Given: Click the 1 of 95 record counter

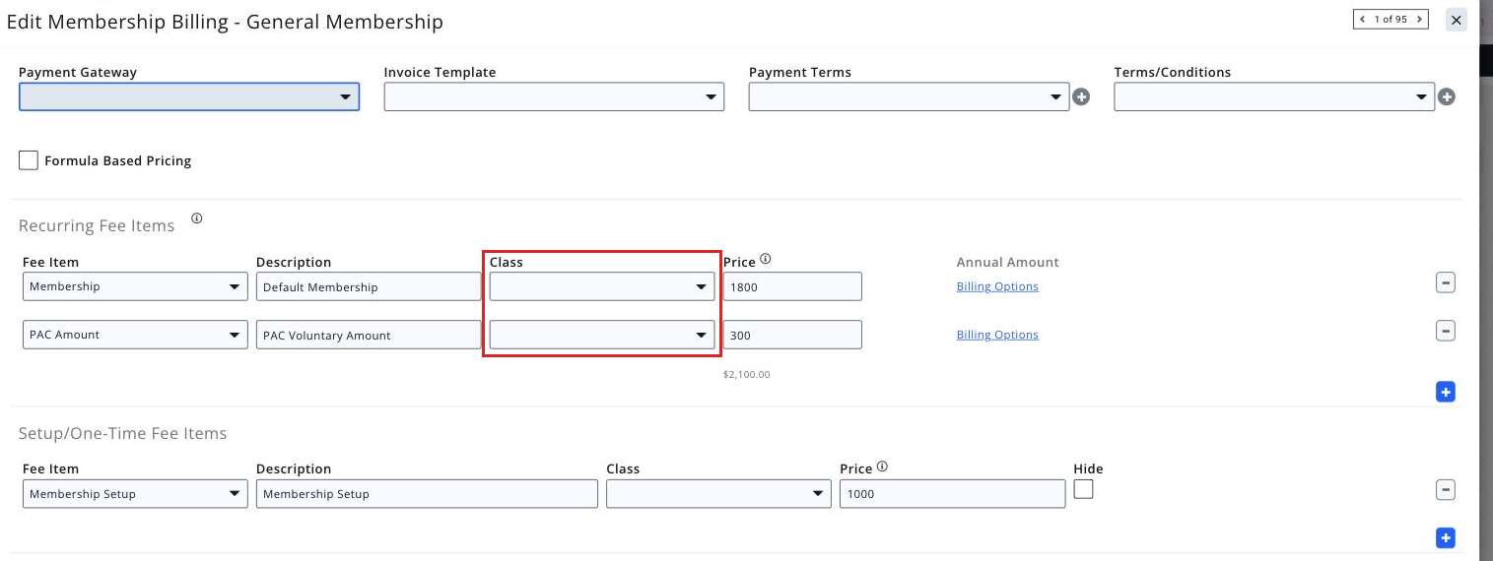Looking at the screenshot, I should click(x=1391, y=19).
